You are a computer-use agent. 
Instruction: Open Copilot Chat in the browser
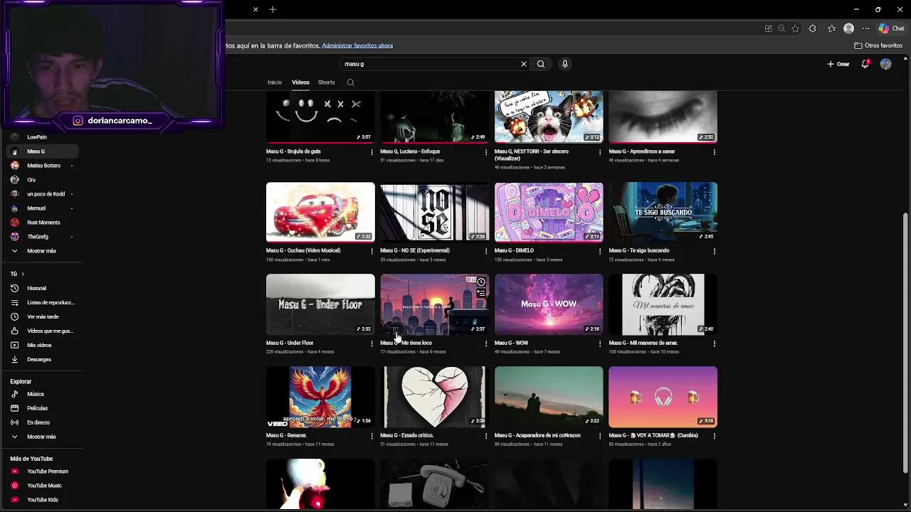(x=892, y=28)
